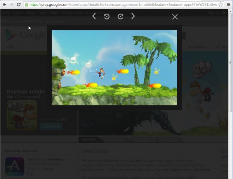Screen dimensions: 233x179
Task: Click the Description heading
Action: click(94, 151)
